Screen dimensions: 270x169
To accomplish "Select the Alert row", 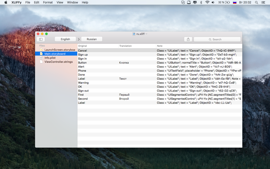I will (x=160, y=67).
